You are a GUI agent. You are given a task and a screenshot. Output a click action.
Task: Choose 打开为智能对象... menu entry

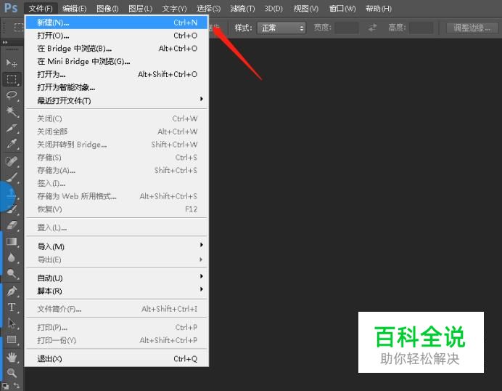117,87
